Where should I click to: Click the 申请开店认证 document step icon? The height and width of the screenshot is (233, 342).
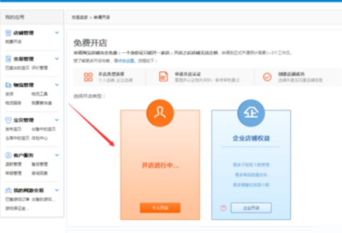[x=163, y=77]
